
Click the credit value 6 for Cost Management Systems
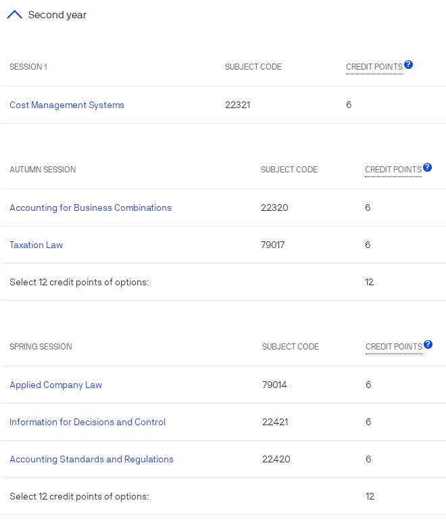click(x=349, y=105)
